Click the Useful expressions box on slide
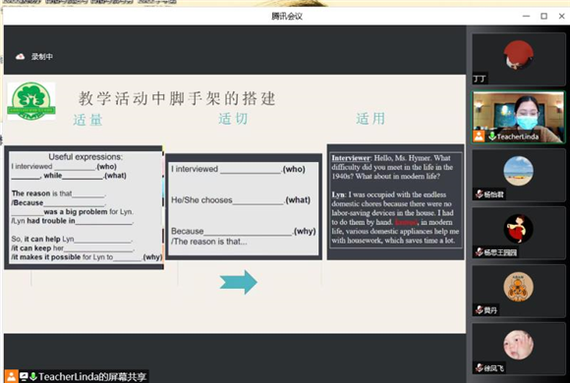 [84, 207]
